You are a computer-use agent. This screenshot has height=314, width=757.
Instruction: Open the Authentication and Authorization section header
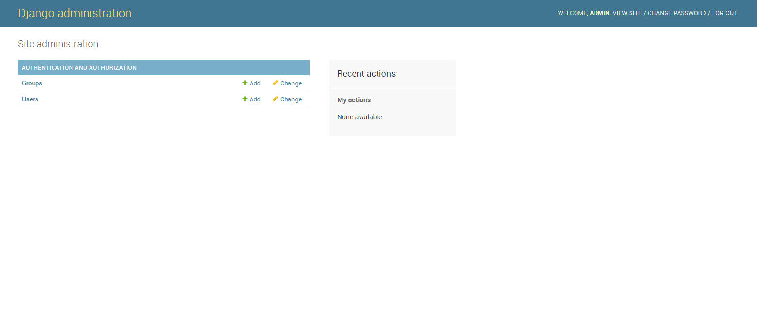pos(79,68)
